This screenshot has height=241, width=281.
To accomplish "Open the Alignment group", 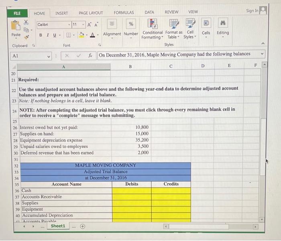I will 112,28.
